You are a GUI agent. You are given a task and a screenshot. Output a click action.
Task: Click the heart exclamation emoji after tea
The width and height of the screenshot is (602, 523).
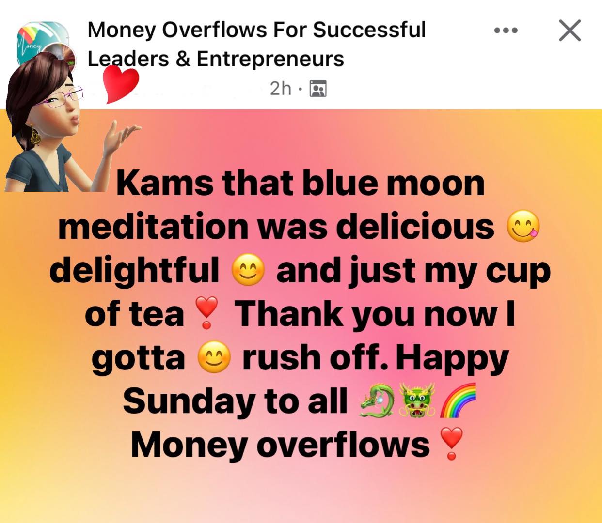[206, 313]
